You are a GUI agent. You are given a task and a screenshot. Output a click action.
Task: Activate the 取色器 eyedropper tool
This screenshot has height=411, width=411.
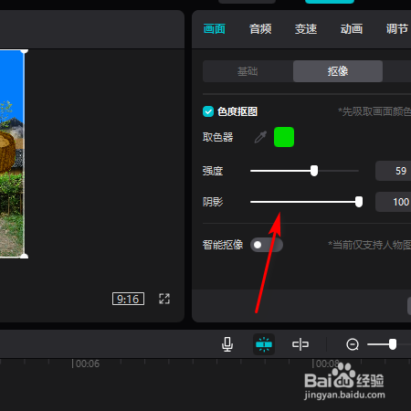click(260, 137)
